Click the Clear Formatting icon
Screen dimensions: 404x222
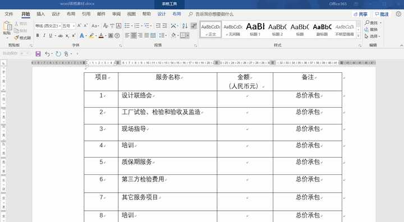coord(105,26)
